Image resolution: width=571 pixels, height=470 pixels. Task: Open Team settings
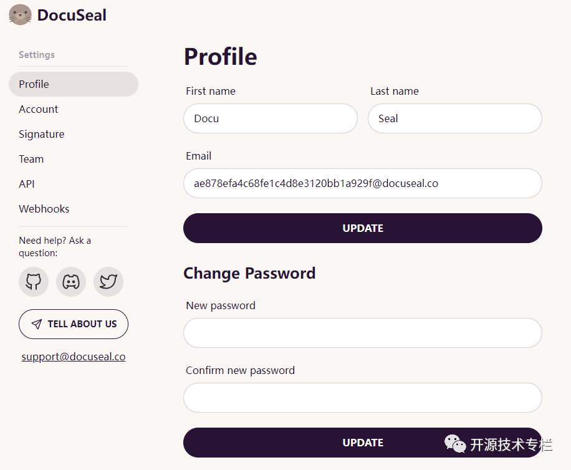point(31,159)
